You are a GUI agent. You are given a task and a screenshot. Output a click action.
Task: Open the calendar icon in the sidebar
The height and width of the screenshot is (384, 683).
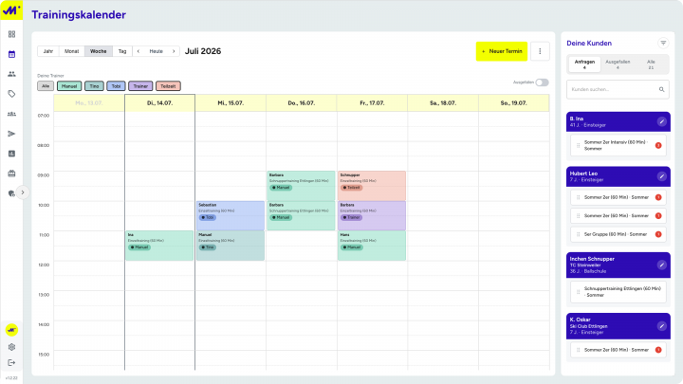point(11,54)
